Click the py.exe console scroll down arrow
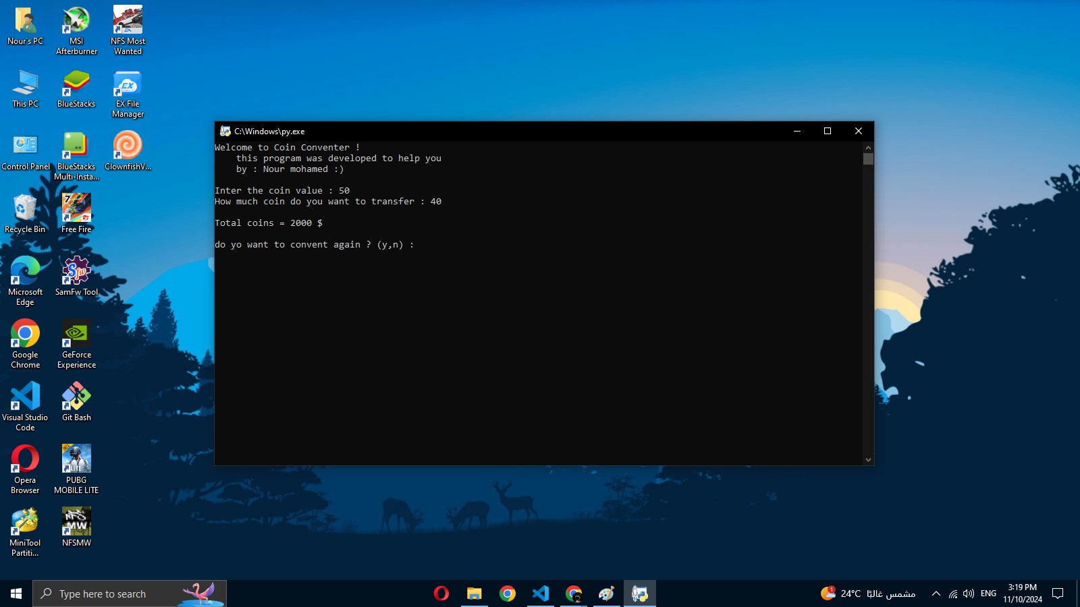1080x607 pixels. click(868, 460)
